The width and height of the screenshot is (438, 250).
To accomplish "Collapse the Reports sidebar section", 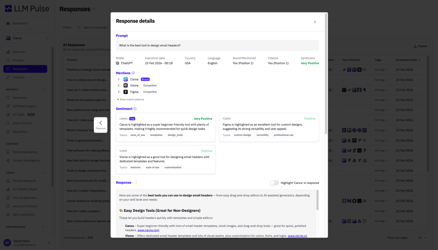I will [43, 90].
